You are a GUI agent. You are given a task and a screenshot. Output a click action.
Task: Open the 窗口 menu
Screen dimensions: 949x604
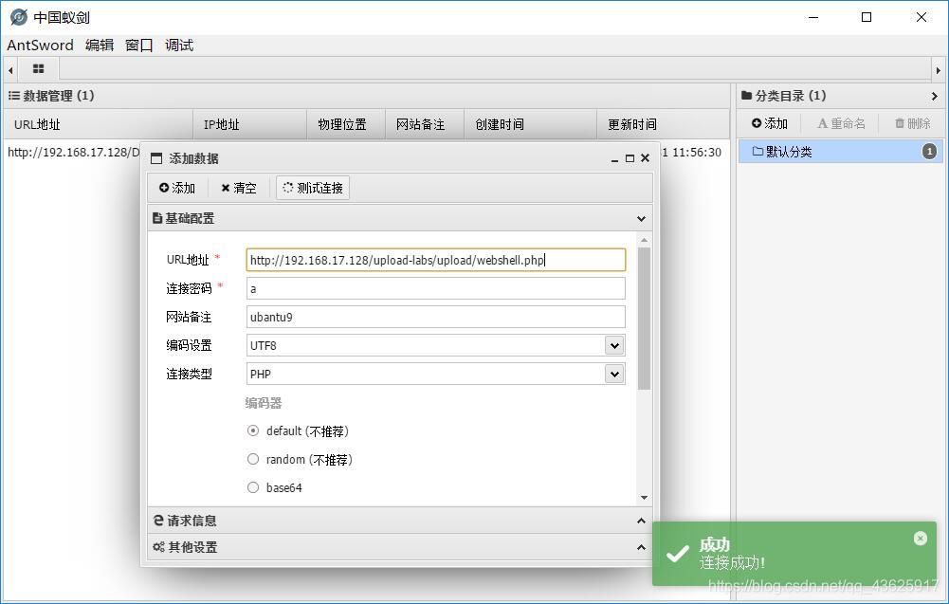tap(138, 46)
